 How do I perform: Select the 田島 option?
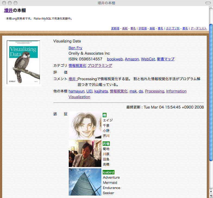(x=106, y=159)
